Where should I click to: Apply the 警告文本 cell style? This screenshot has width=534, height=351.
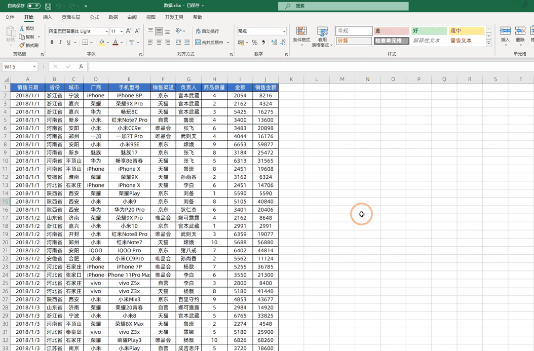pyautogui.click(x=466, y=41)
